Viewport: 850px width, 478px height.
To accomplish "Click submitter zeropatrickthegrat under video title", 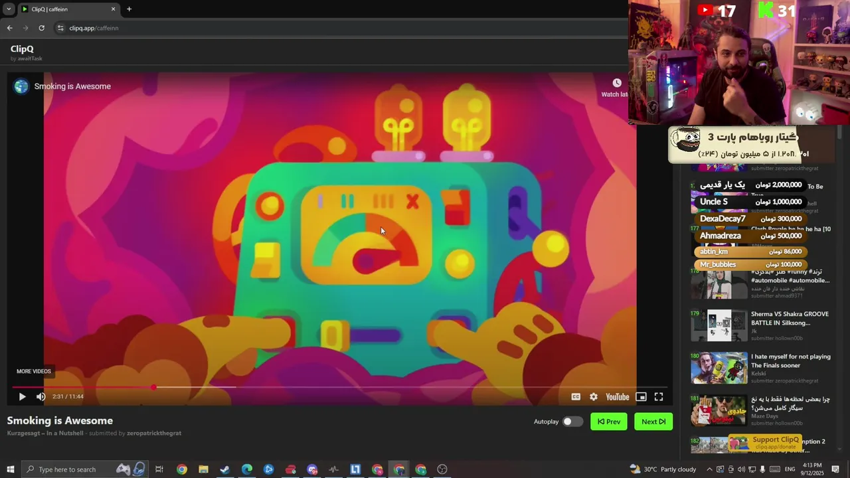I will tap(154, 433).
